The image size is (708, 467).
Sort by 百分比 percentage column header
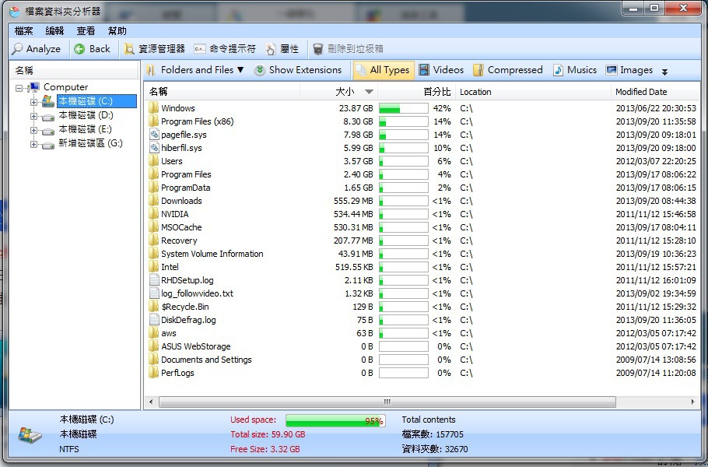[416, 92]
